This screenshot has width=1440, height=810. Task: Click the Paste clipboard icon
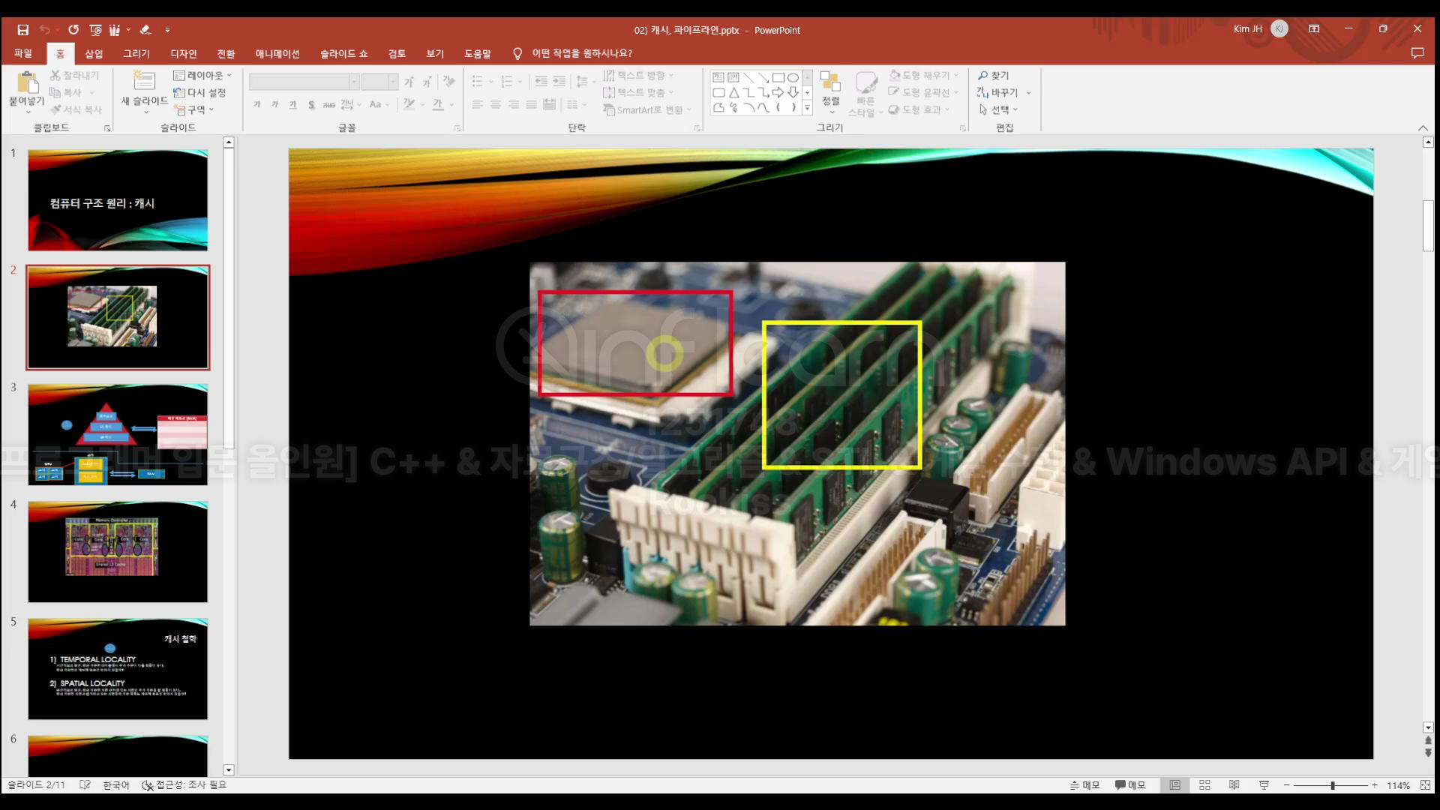(27, 82)
